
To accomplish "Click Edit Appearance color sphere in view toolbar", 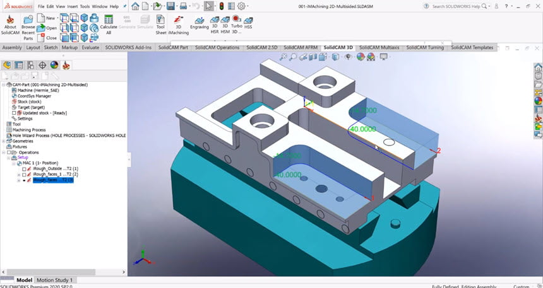I will pos(361,57).
